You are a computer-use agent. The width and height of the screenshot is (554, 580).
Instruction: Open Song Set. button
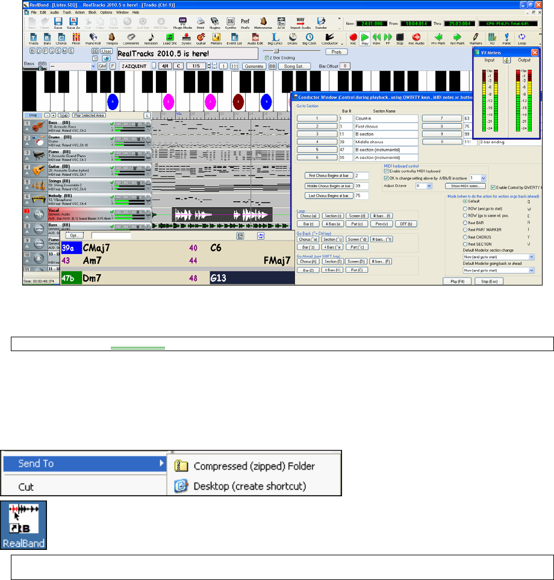294,66
